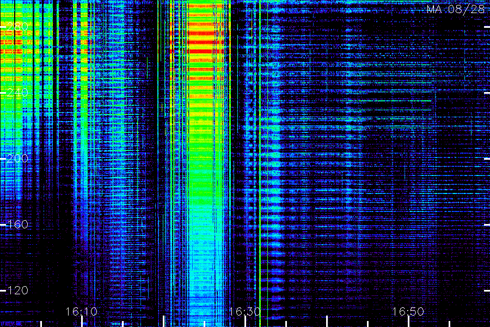The image size is (490, 327).
Task: Click the 16:30 time axis label
Action: [244, 311]
